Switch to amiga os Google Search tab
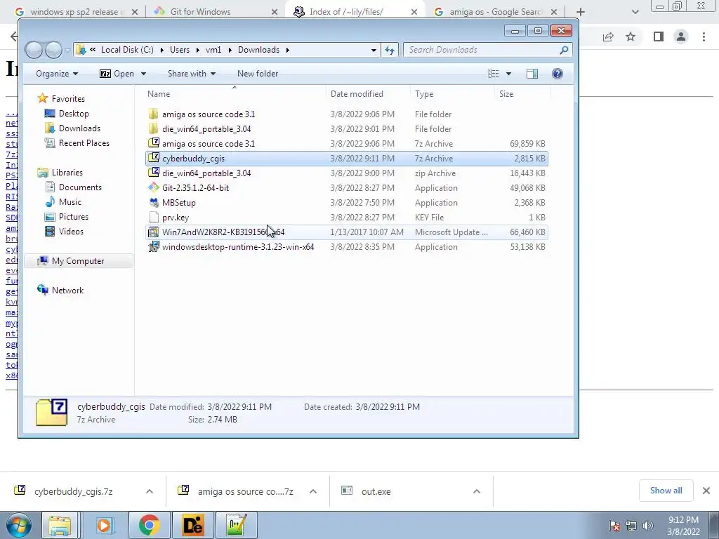This screenshot has height=539, width=719. pyautogui.click(x=495, y=12)
